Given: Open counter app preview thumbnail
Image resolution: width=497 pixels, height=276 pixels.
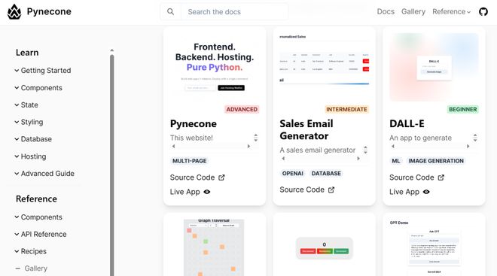Looking at the screenshot, I should [x=325, y=247].
